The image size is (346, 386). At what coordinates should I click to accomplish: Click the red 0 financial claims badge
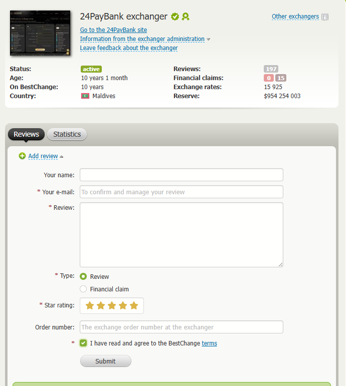(269, 78)
